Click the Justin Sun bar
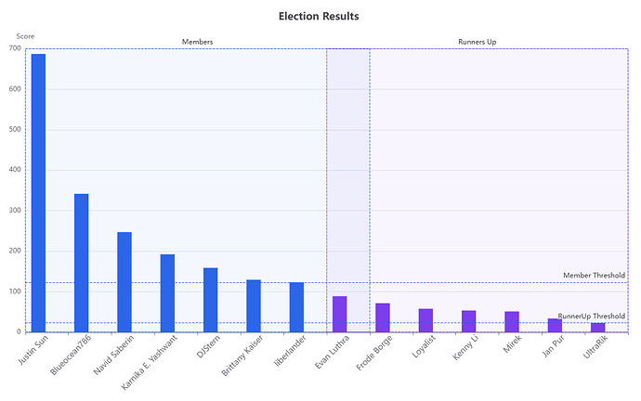Image resolution: width=641 pixels, height=401 pixels. [38, 192]
